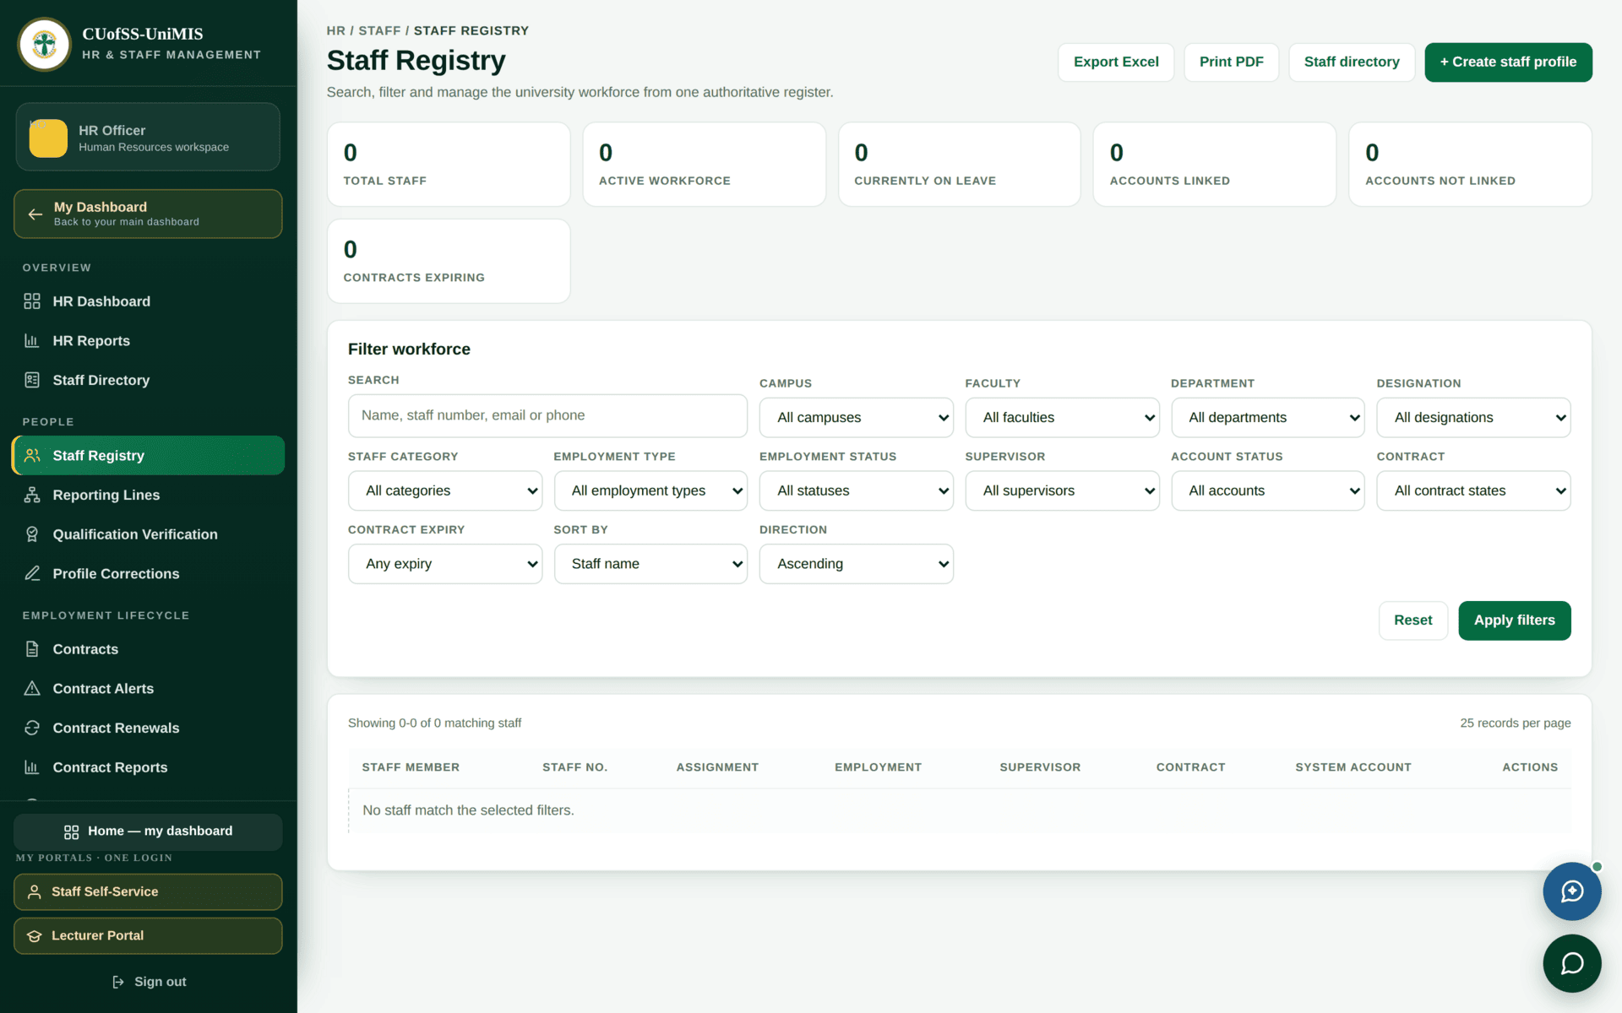
Task: Click Create staff profile
Action: tap(1508, 62)
